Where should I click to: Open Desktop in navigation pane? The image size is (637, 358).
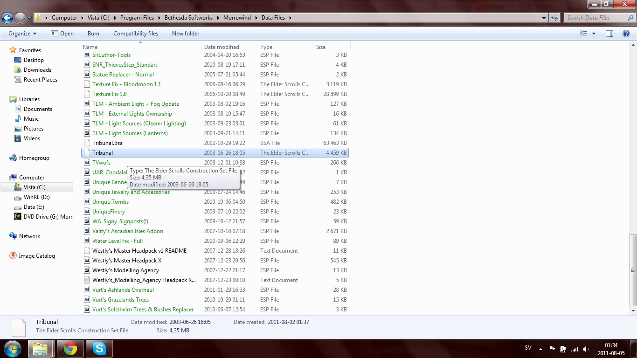[x=34, y=60]
